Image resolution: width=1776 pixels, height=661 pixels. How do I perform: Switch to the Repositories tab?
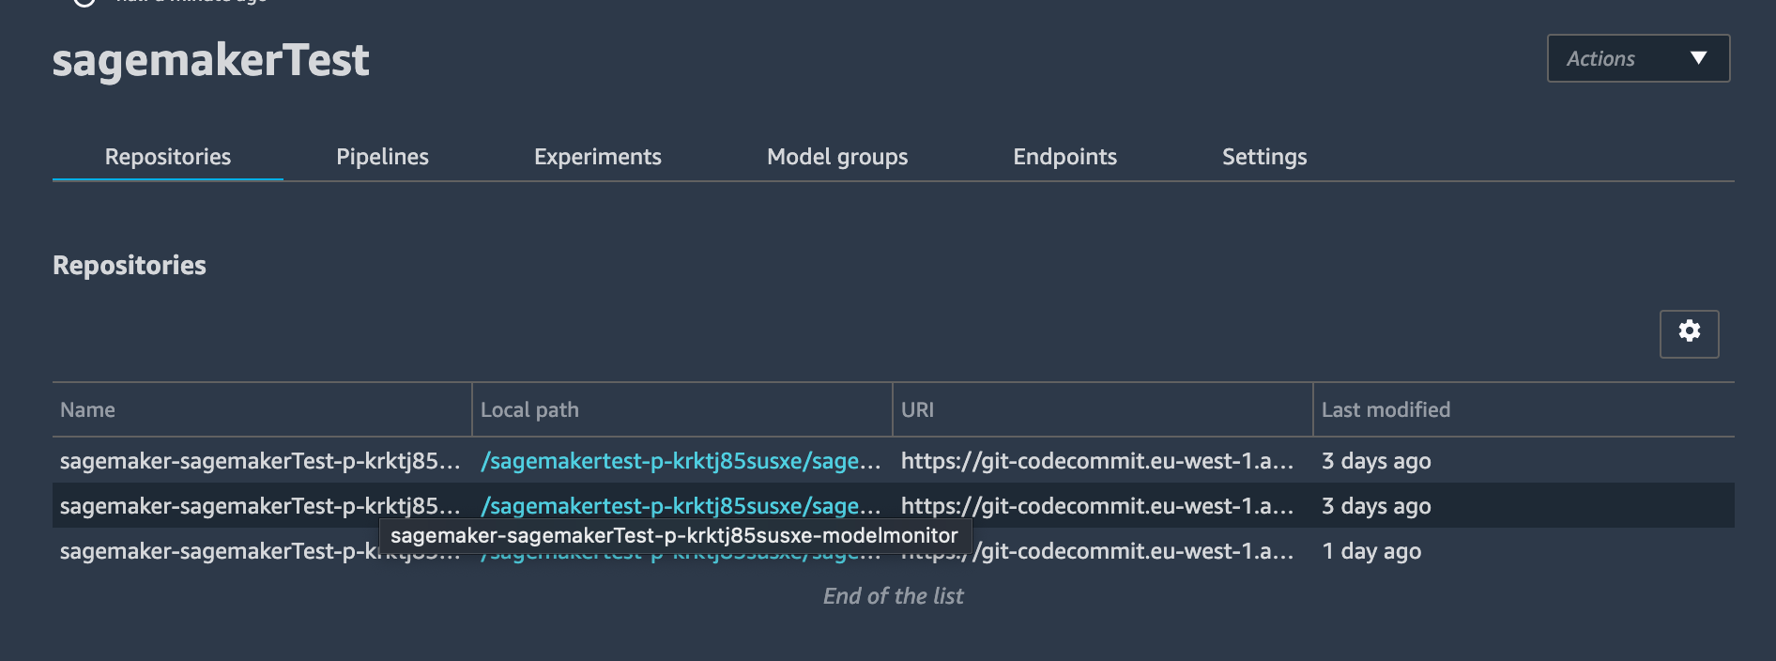click(x=168, y=157)
